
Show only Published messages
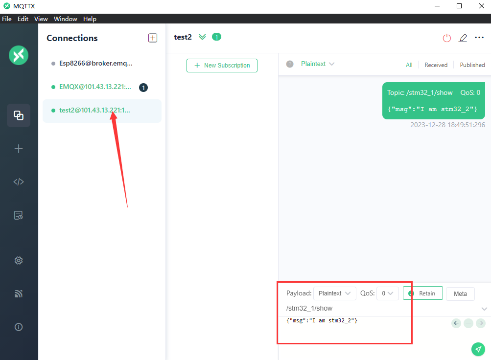point(472,65)
